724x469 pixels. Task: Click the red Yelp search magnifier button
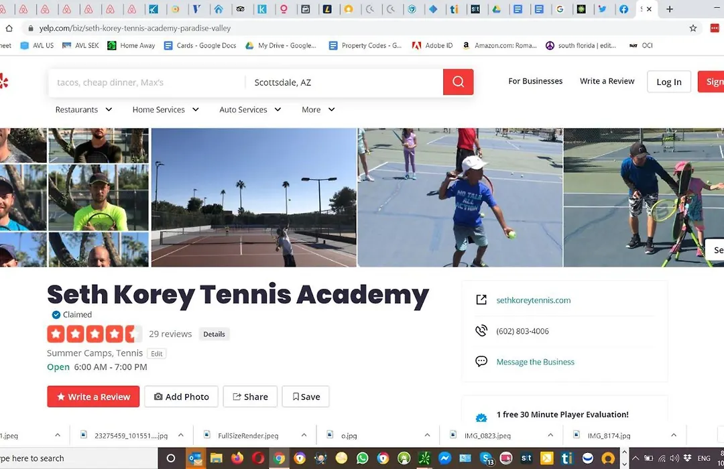(x=458, y=82)
